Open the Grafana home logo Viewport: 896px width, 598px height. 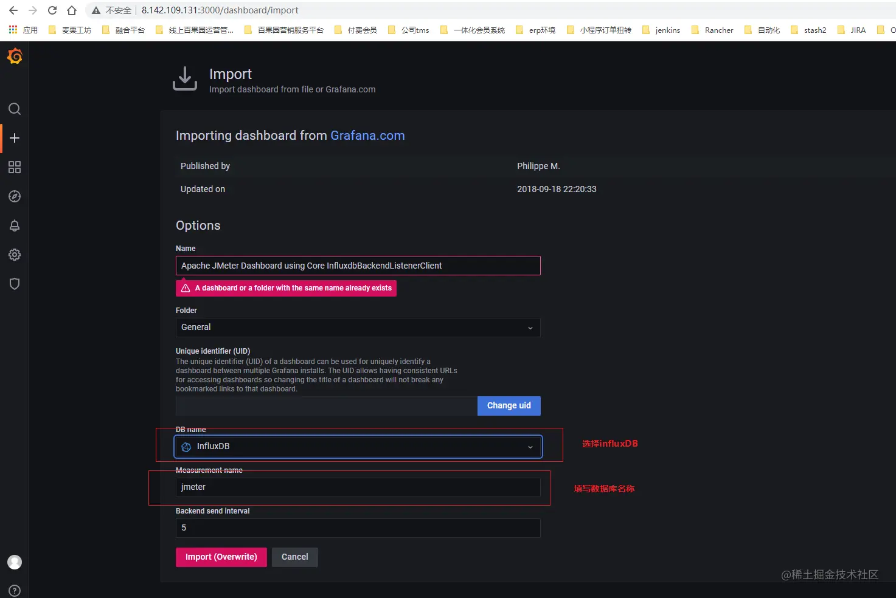pos(15,57)
